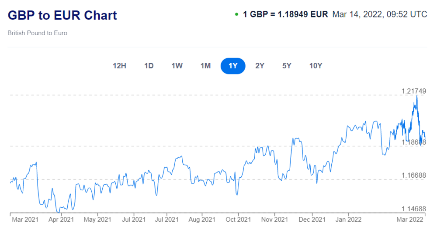Switch chart to 1D range
437x233 pixels.
pyautogui.click(x=149, y=66)
